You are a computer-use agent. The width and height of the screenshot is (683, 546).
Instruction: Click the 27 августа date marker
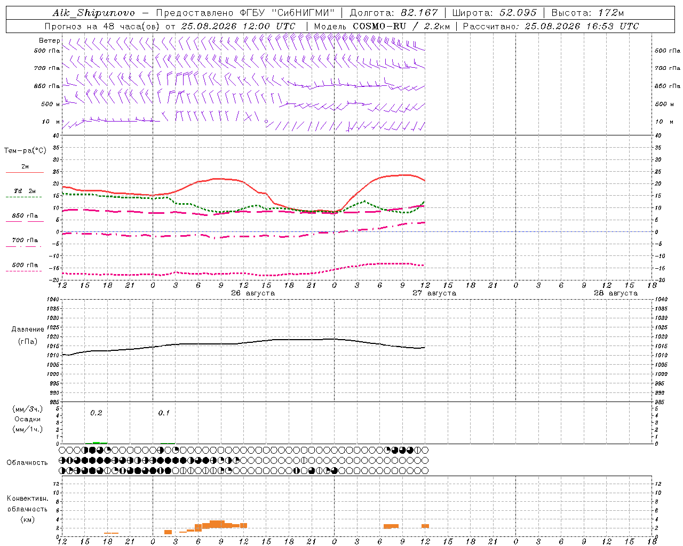pos(434,293)
